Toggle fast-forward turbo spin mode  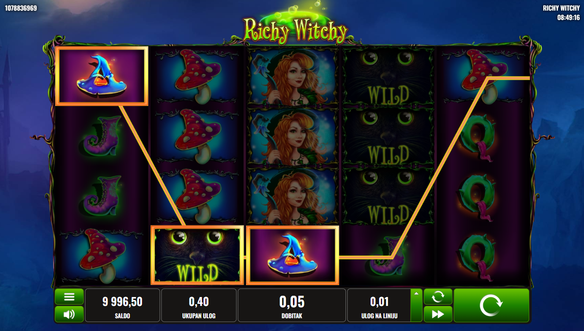click(x=438, y=314)
